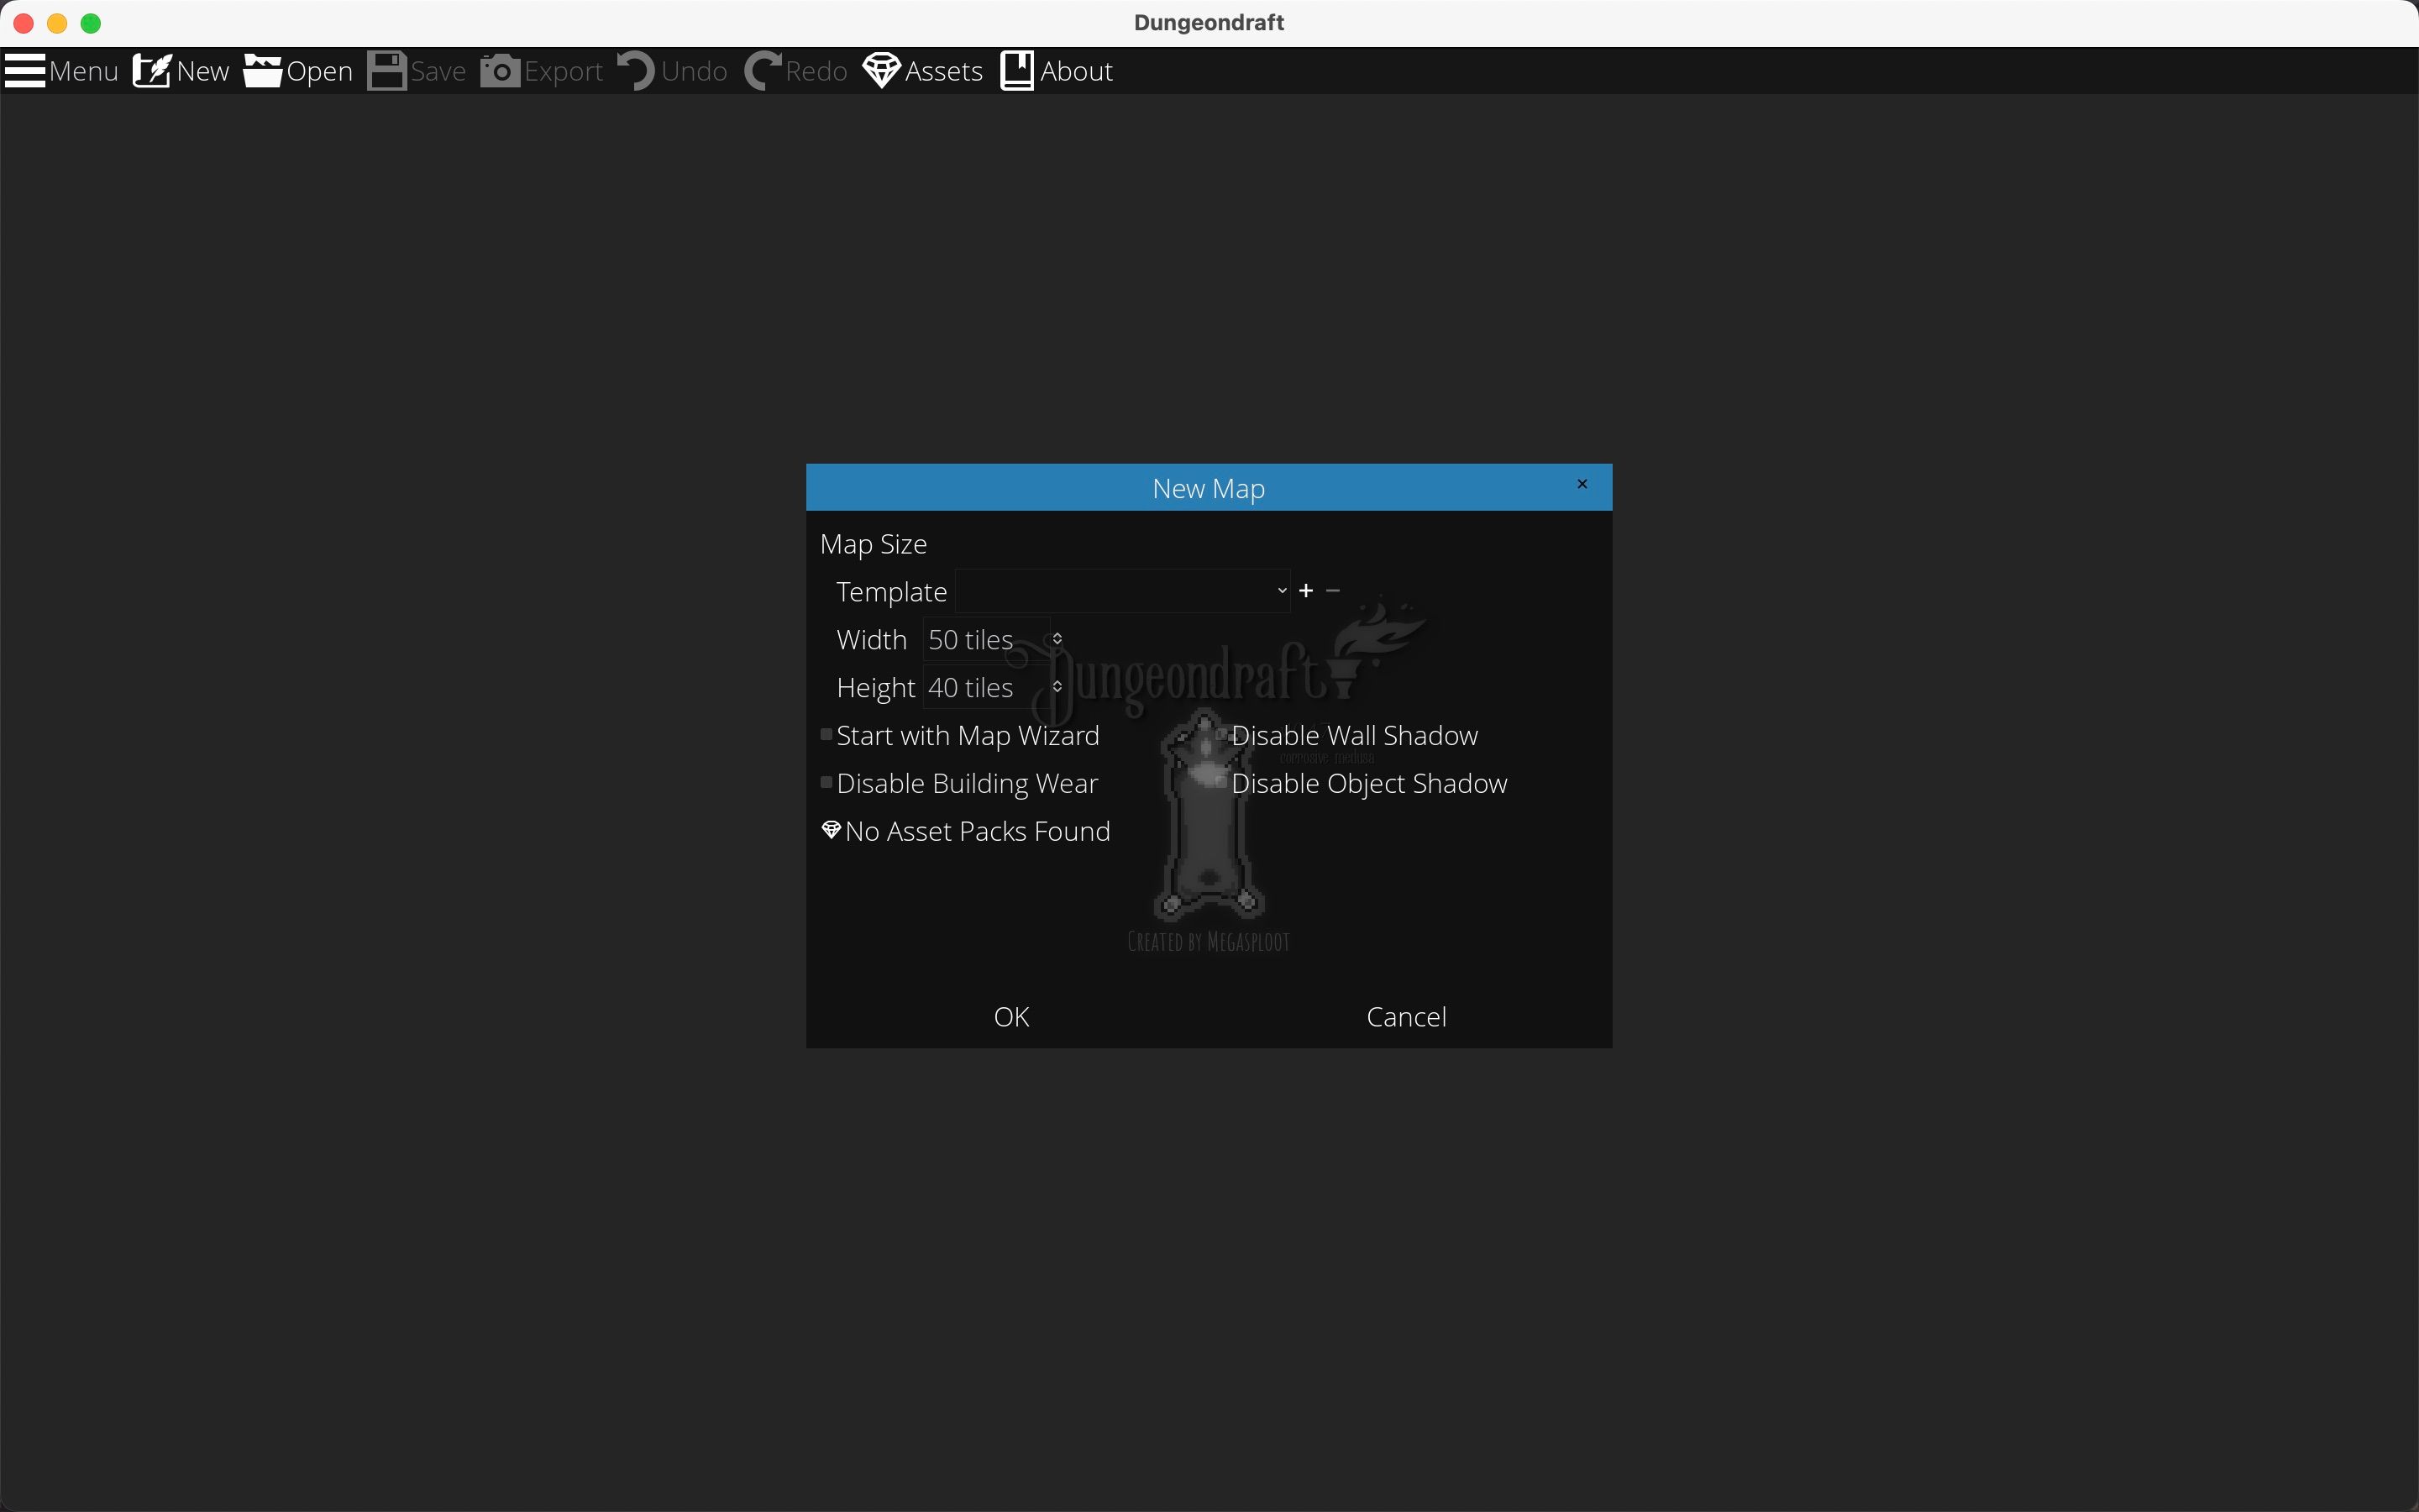Click the Width stepper arrows
This screenshot has height=1512, width=2419.
1057,639
